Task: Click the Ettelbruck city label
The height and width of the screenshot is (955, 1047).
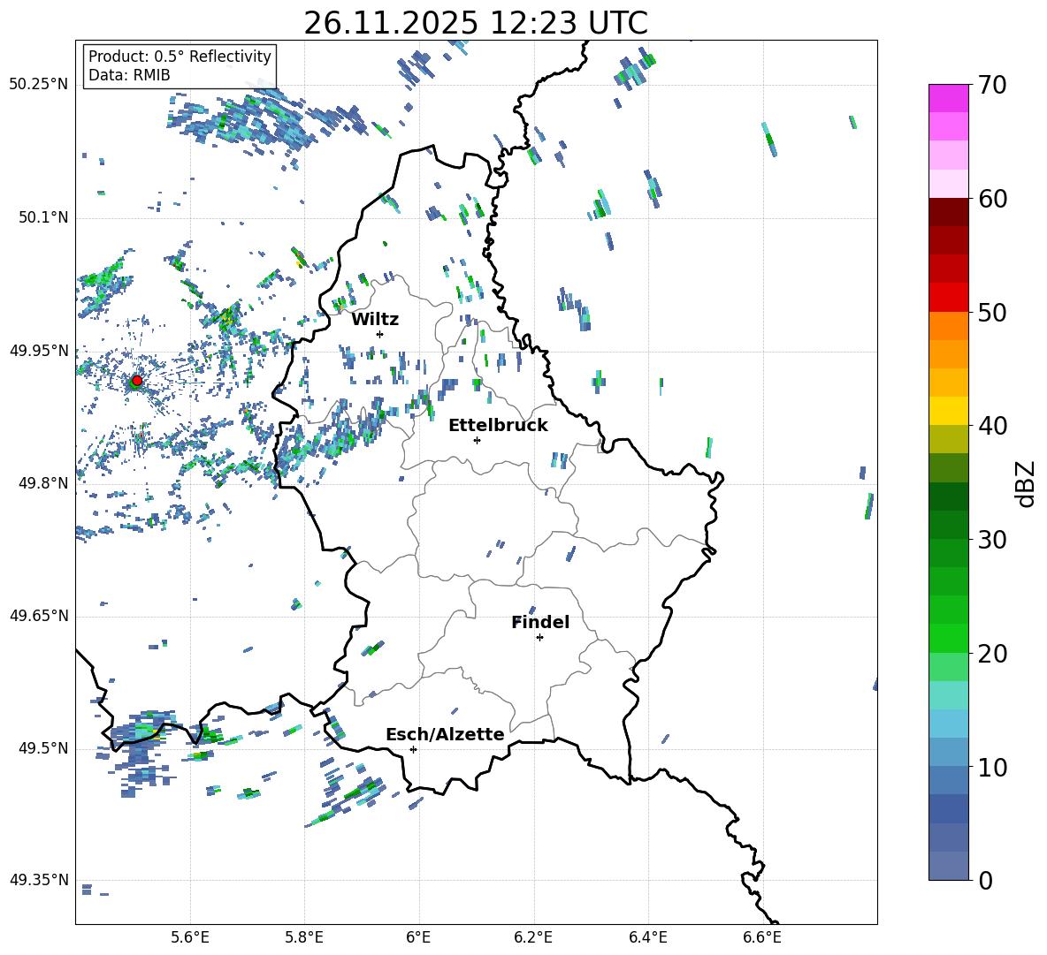Action: [x=498, y=426]
